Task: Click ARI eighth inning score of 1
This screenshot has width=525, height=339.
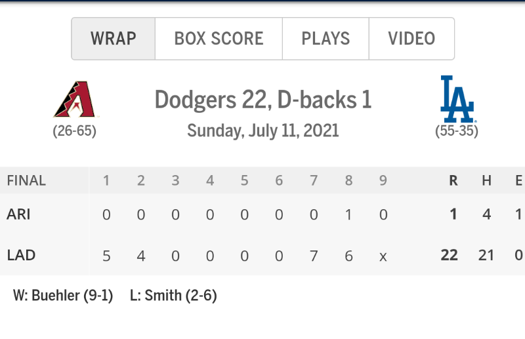Action: [348, 214]
